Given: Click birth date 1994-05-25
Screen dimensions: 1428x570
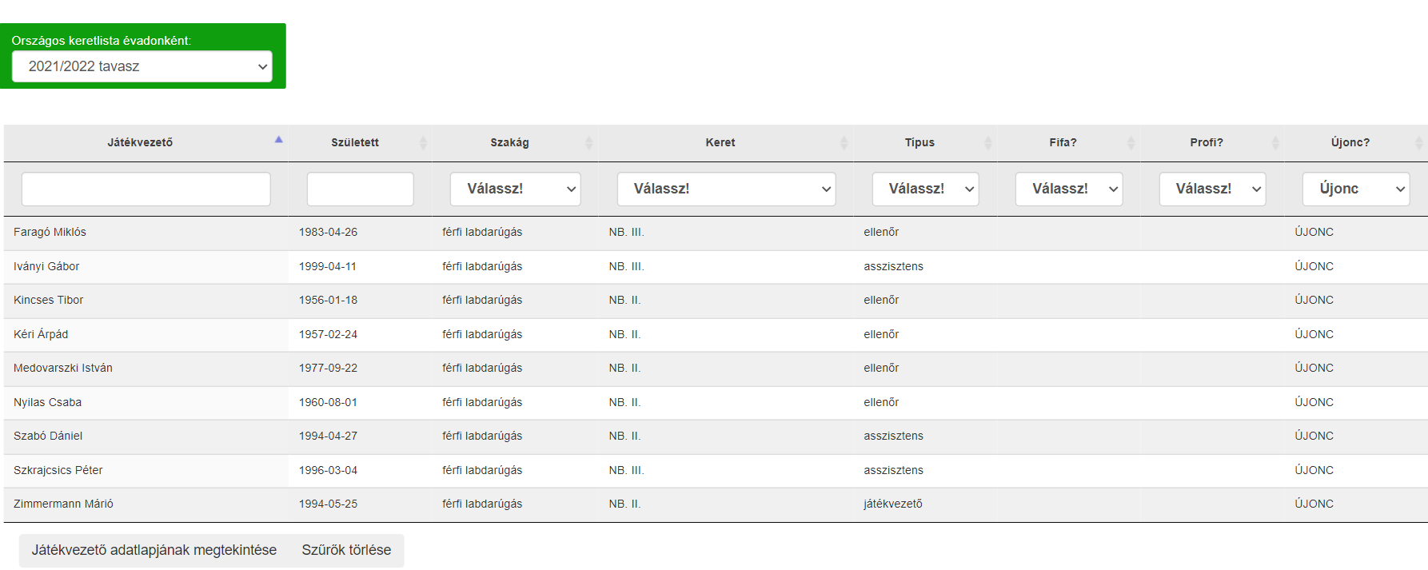Looking at the screenshot, I should [x=328, y=504].
